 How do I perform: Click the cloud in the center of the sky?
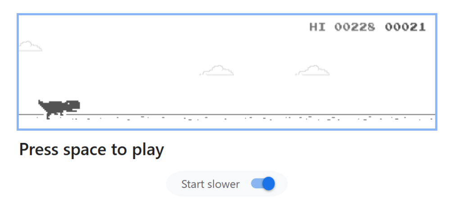(217, 71)
